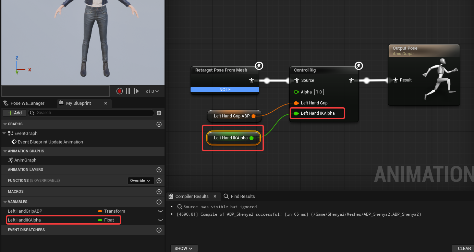Toggle LeftHandGripABP visibility eye
474x252 pixels.
point(160,211)
